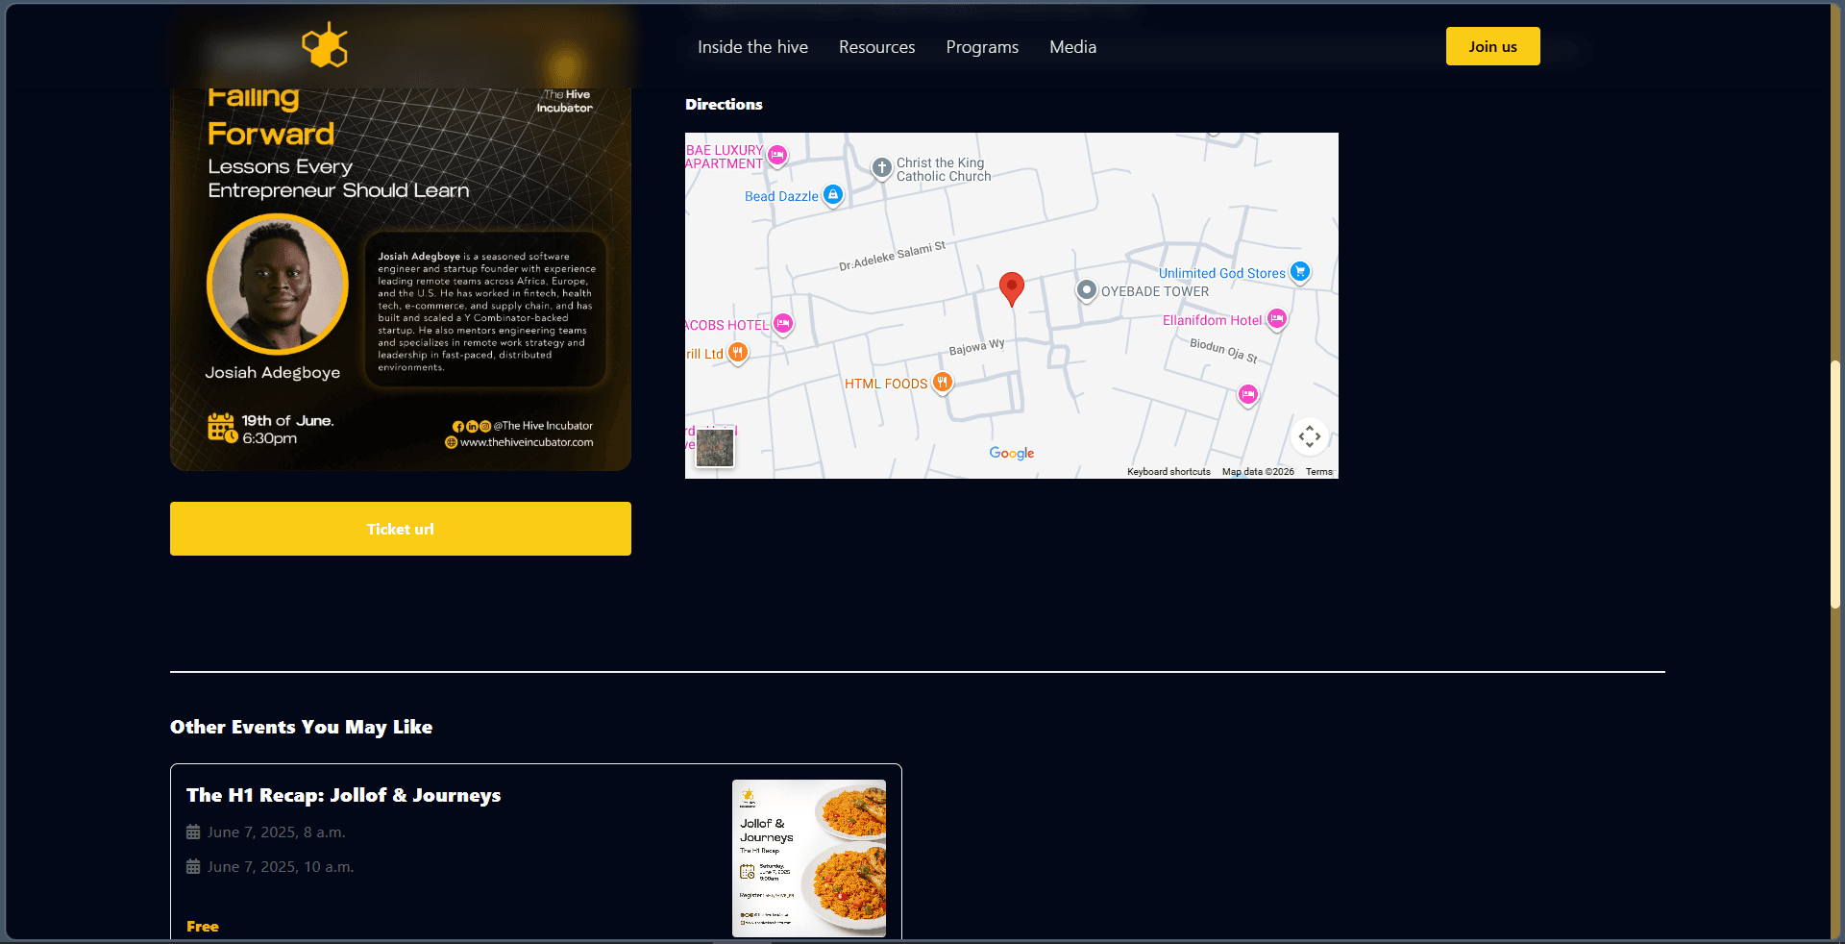The height and width of the screenshot is (944, 1845).
Task: Click the page vertical scrollbar thumb
Action: coord(1835,484)
